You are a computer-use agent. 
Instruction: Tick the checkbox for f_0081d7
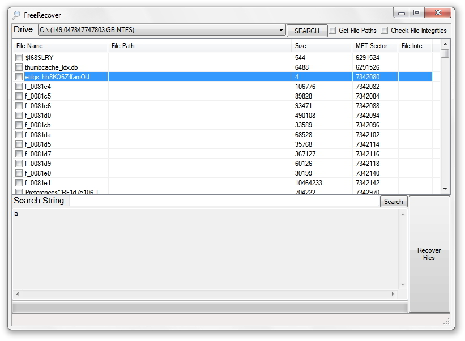[19, 154]
